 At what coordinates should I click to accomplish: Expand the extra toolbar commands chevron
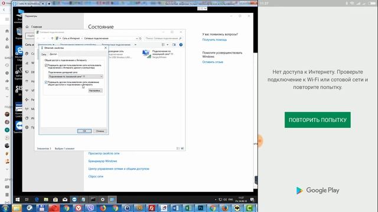[135, 45]
